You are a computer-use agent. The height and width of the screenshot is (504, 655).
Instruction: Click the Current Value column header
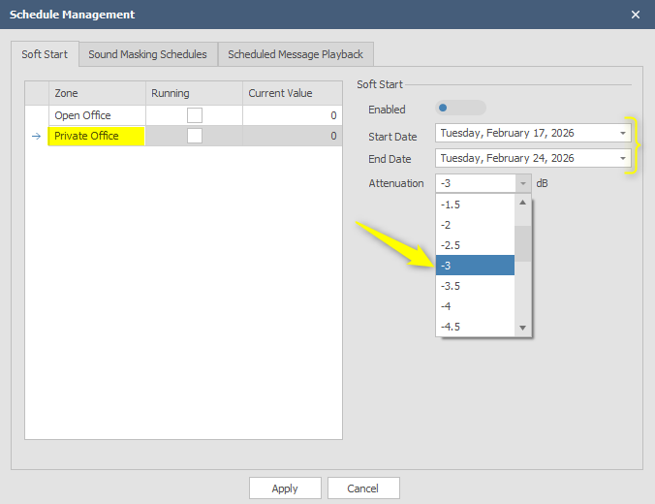pyautogui.click(x=292, y=93)
